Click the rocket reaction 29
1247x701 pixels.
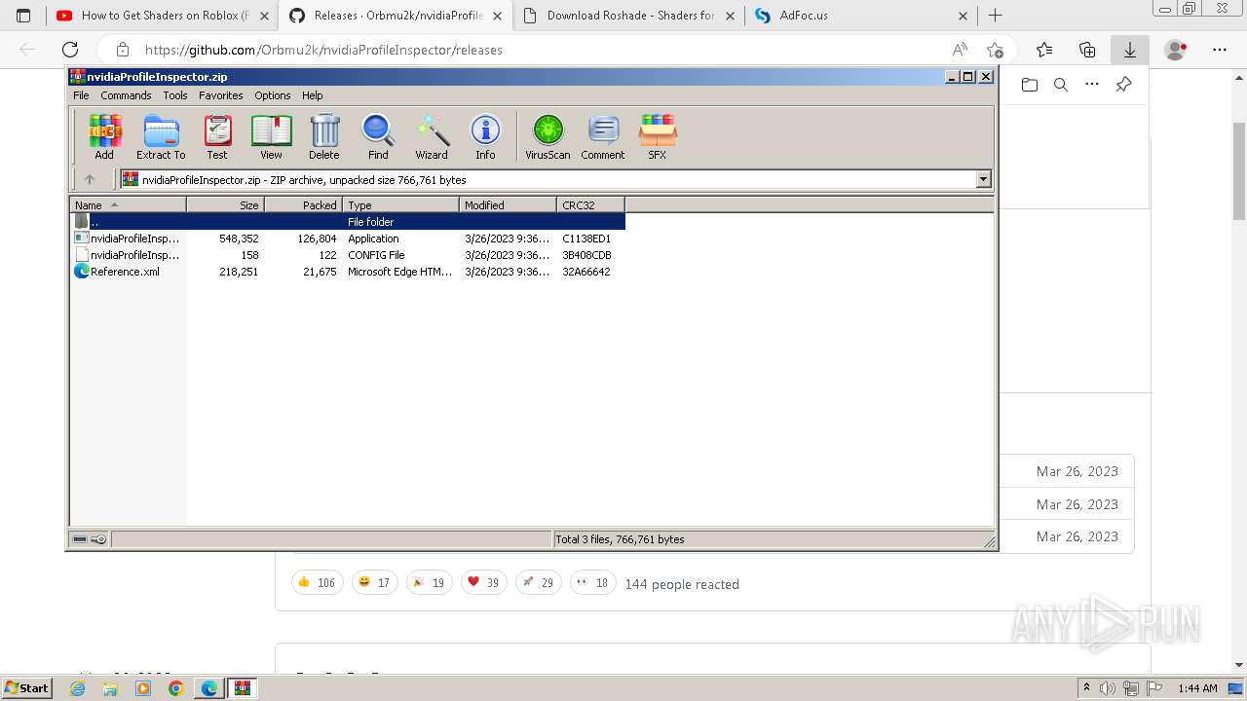click(538, 582)
